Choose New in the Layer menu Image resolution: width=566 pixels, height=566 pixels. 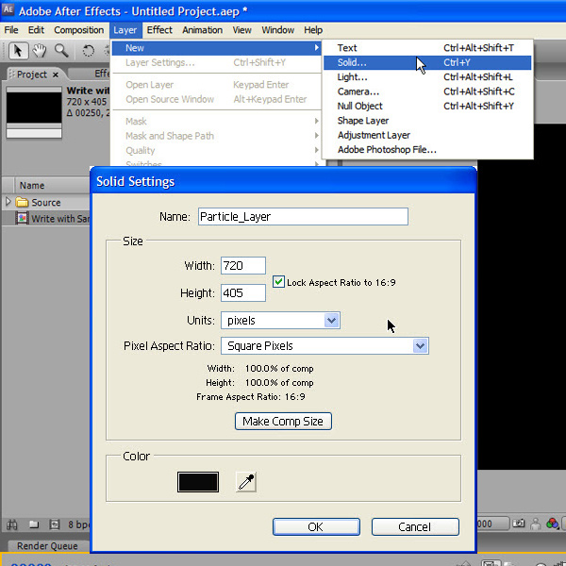click(x=216, y=48)
